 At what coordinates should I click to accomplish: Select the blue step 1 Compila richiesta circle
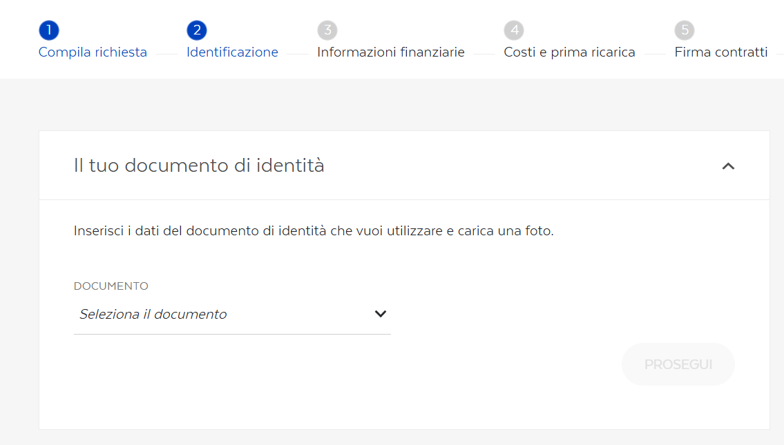[x=47, y=30]
